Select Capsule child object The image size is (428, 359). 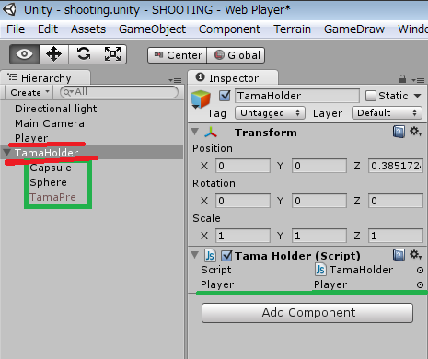[x=51, y=168]
